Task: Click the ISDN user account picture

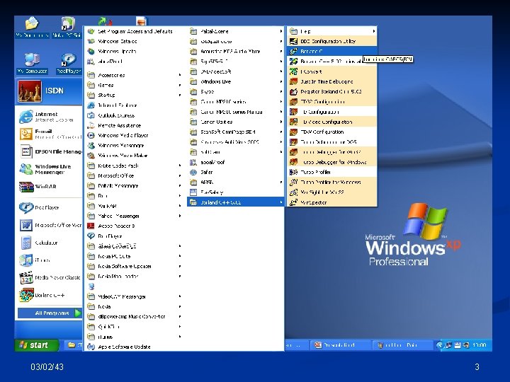Action: coord(30,91)
